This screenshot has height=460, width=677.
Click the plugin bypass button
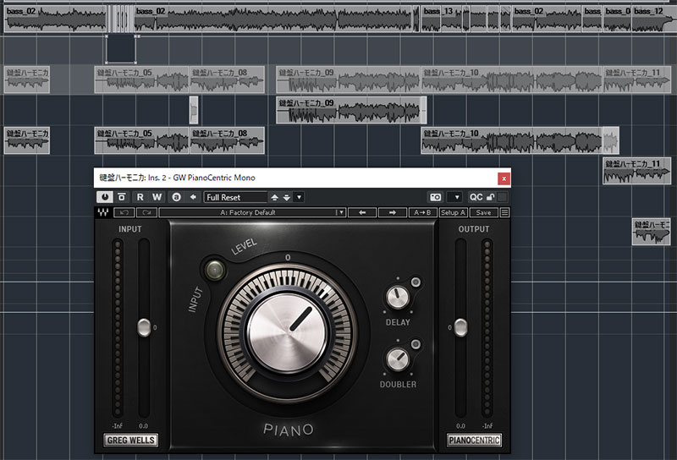[122, 197]
